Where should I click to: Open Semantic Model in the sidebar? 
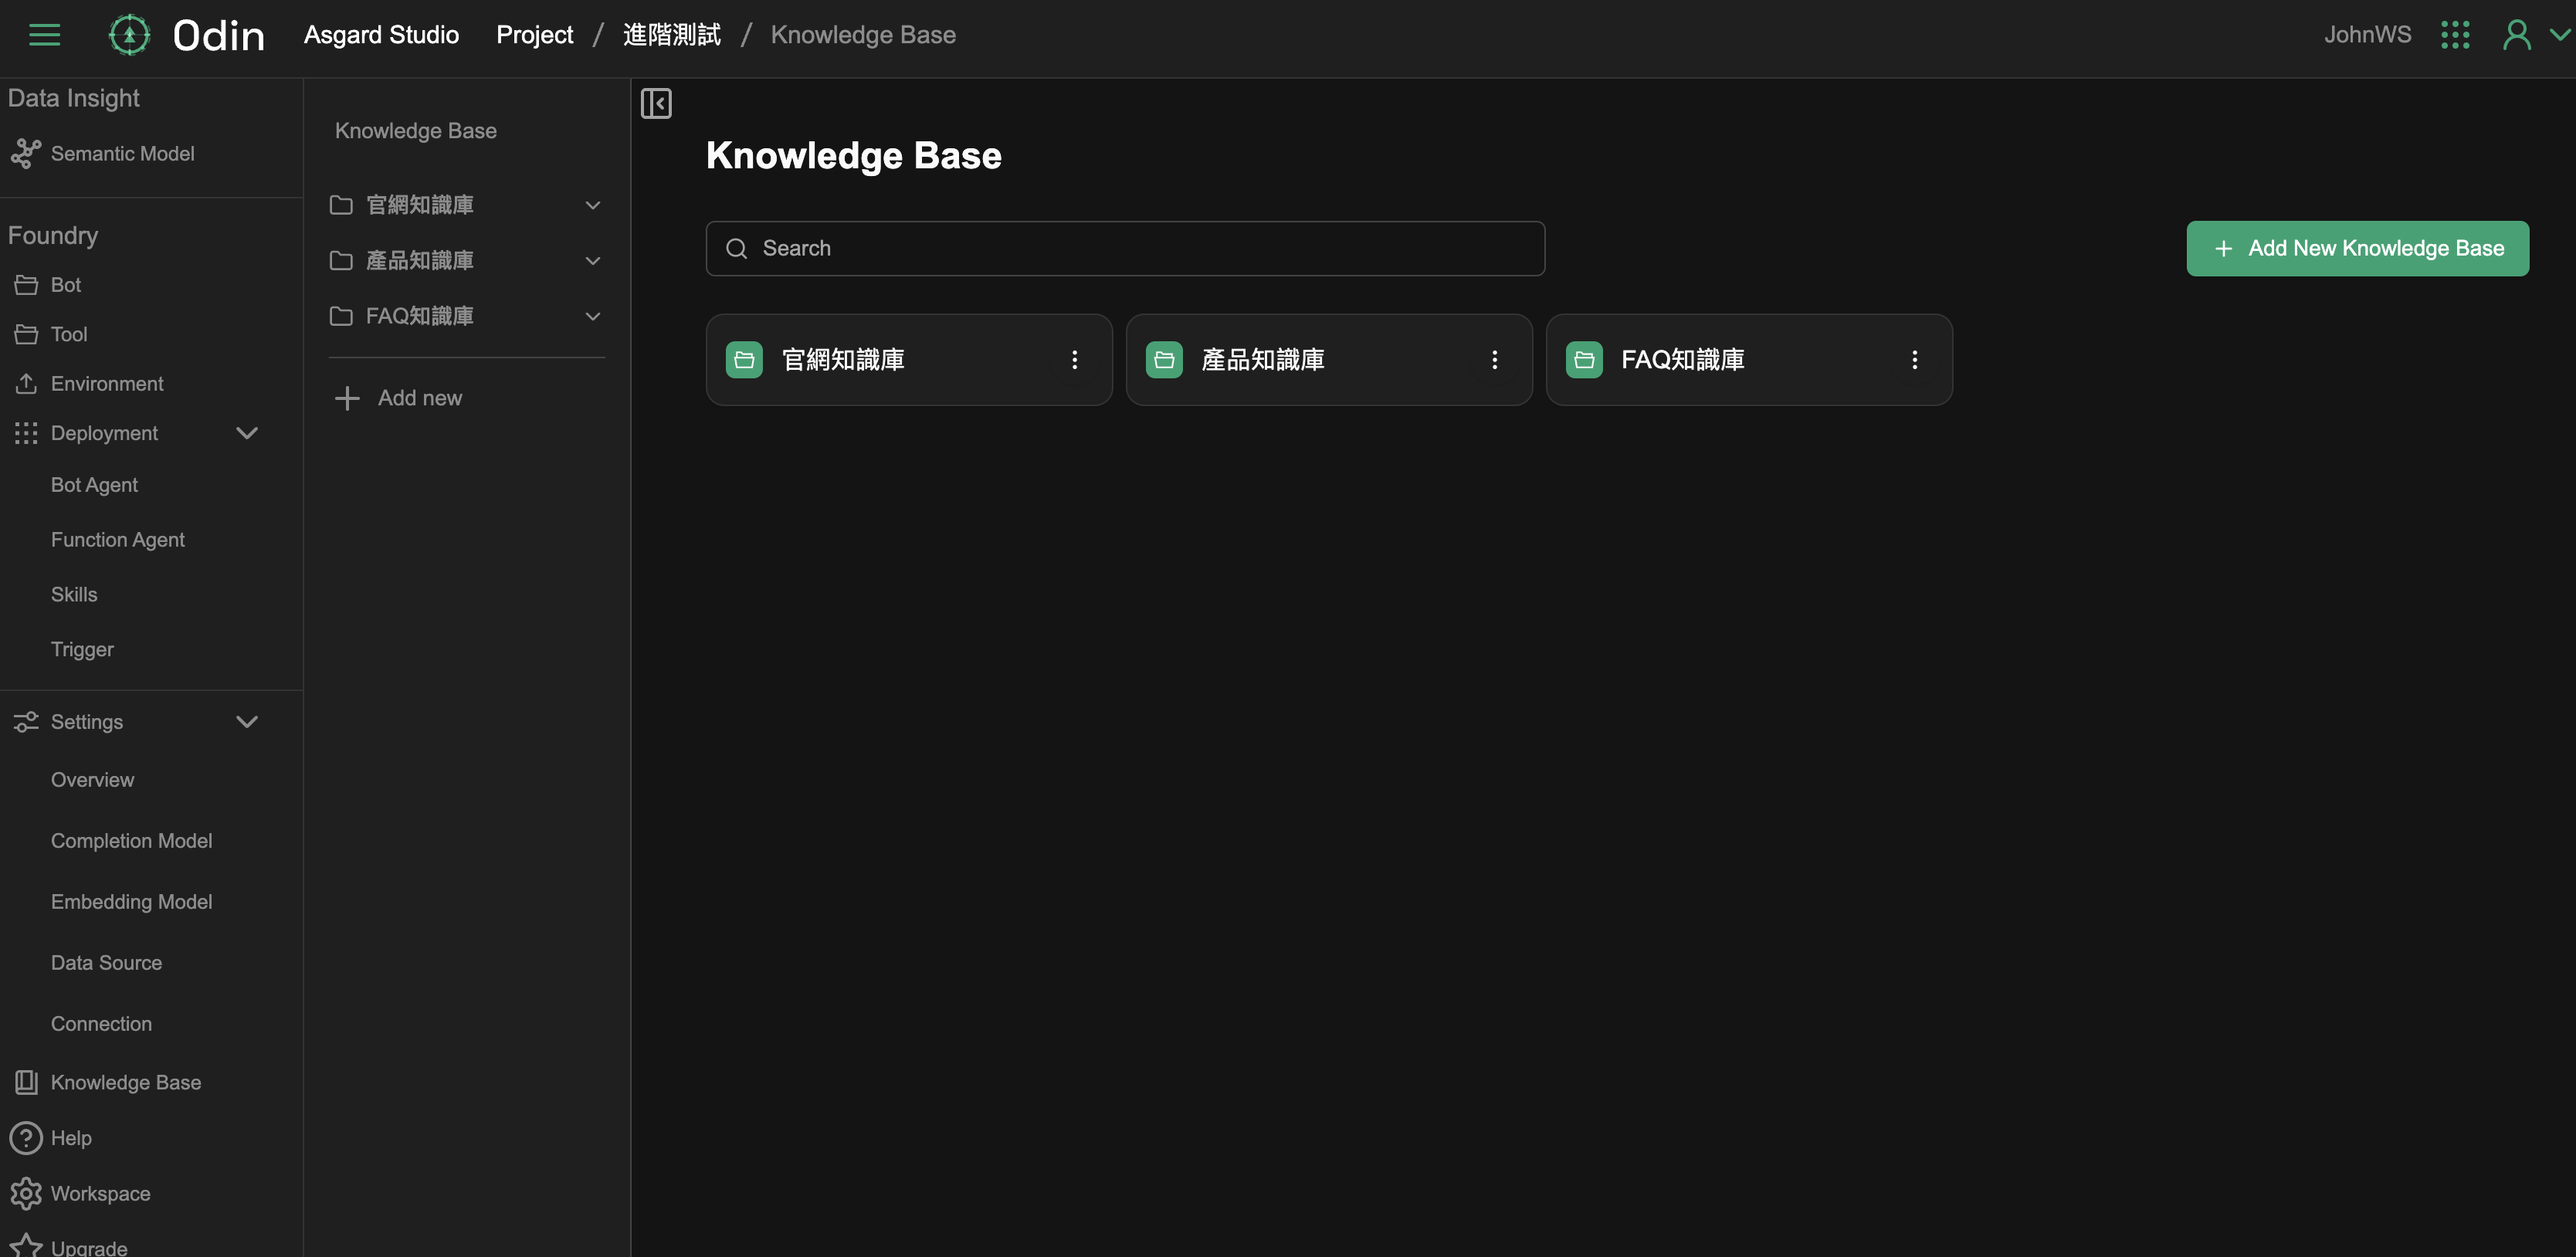(122, 154)
